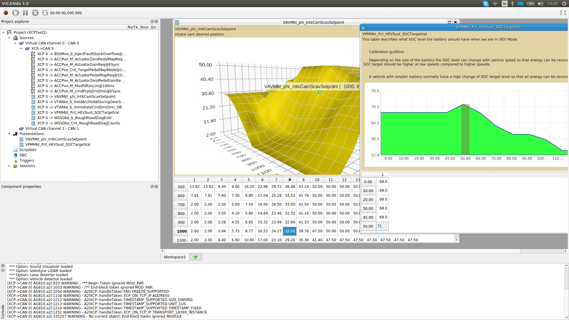The image size is (569, 320).
Task: Toggle the loop/repeat icon beside the timer
Action: (45, 13)
